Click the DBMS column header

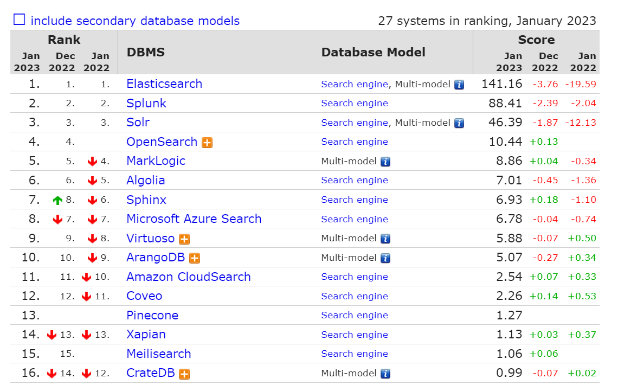click(146, 52)
